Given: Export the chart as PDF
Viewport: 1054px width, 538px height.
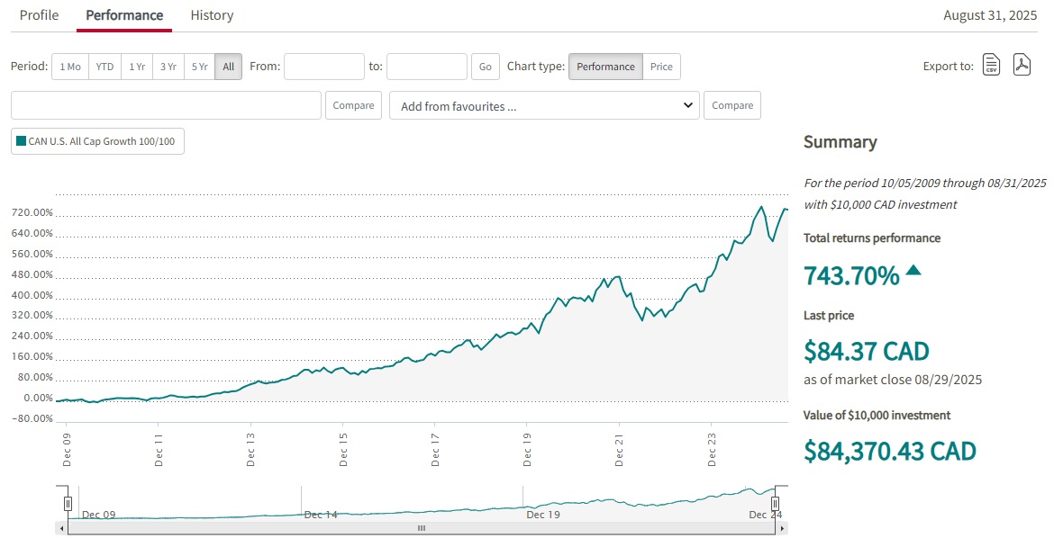Looking at the screenshot, I should coord(1022,66).
